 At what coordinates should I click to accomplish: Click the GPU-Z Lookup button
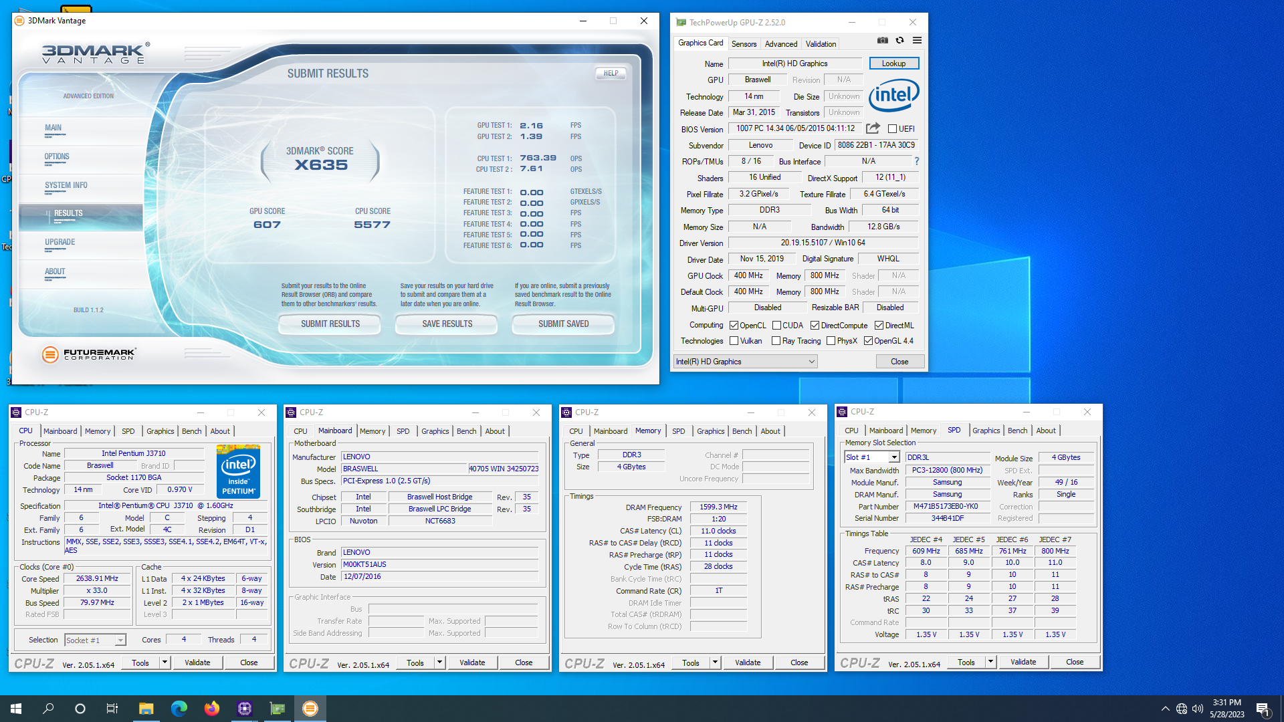[x=894, y=64]
